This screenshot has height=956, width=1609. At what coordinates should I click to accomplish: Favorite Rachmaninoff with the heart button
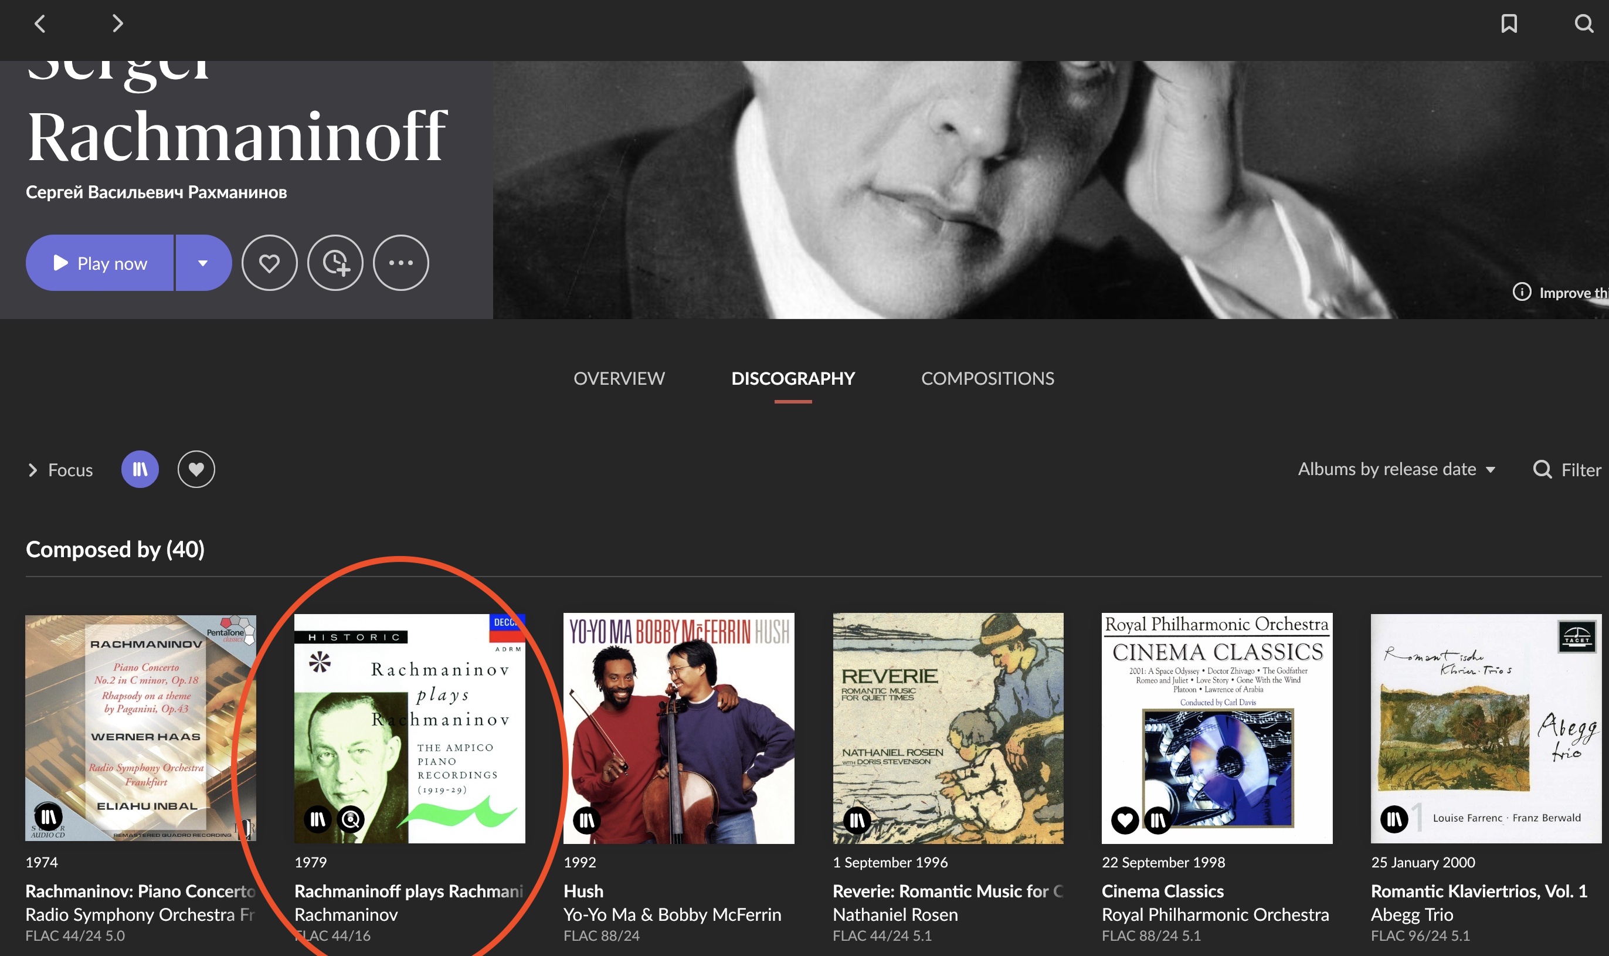(x=269, y=263)
